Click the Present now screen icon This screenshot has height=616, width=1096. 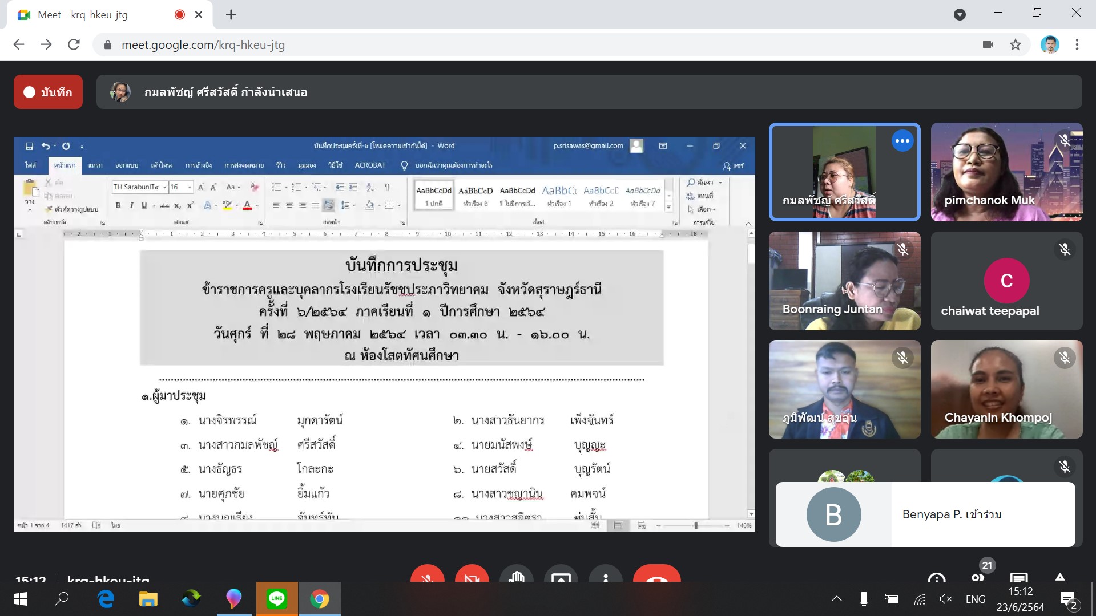pos(561,575)
